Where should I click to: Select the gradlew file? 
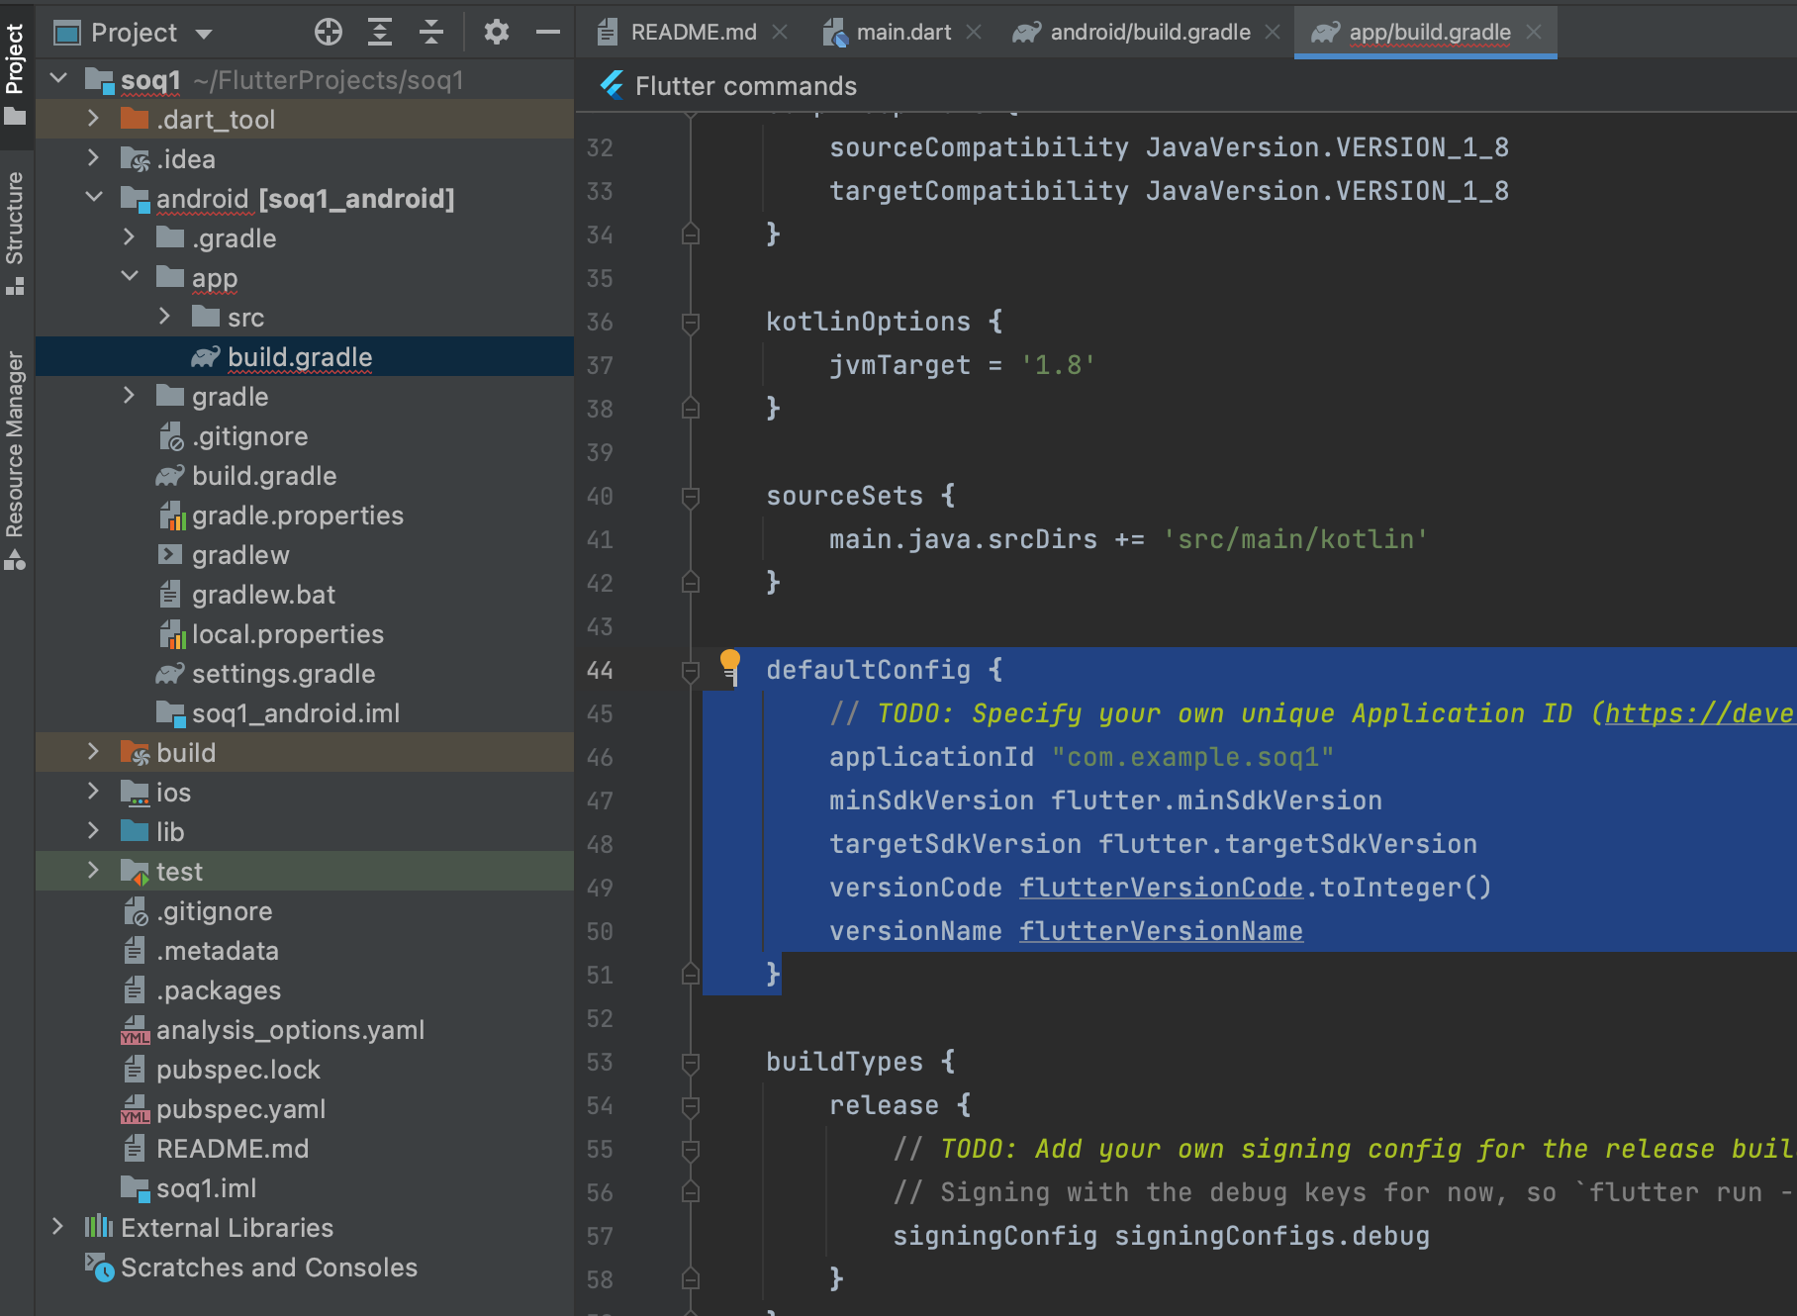(305, 554)
